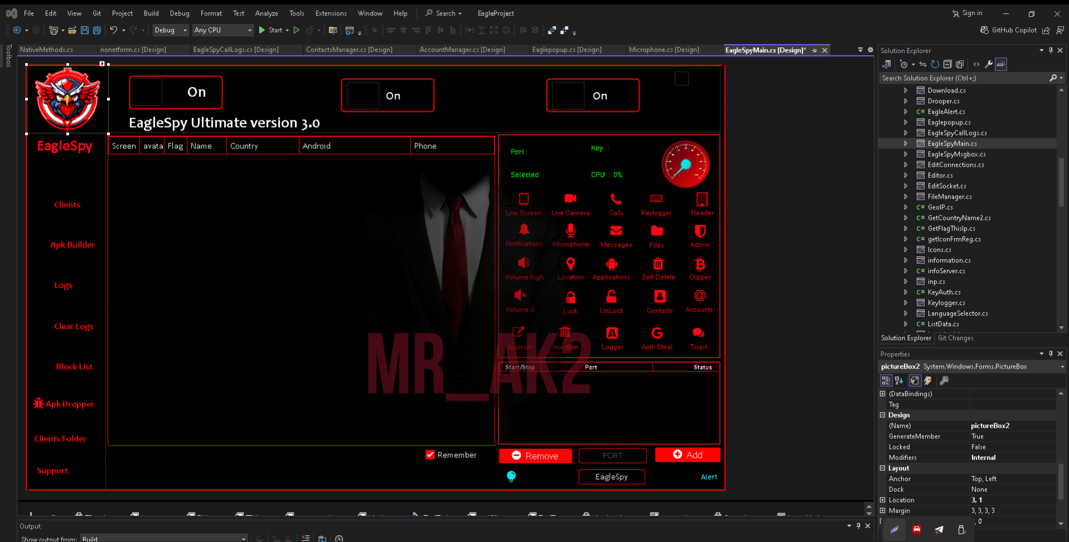The width and height of the screenshot is (1069, 542).
Task: Click the red Remove button
Action: click(535, 456)
